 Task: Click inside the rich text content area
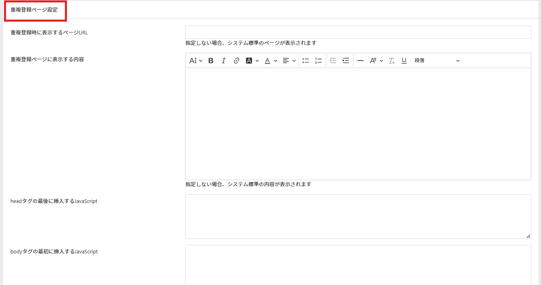358,124
